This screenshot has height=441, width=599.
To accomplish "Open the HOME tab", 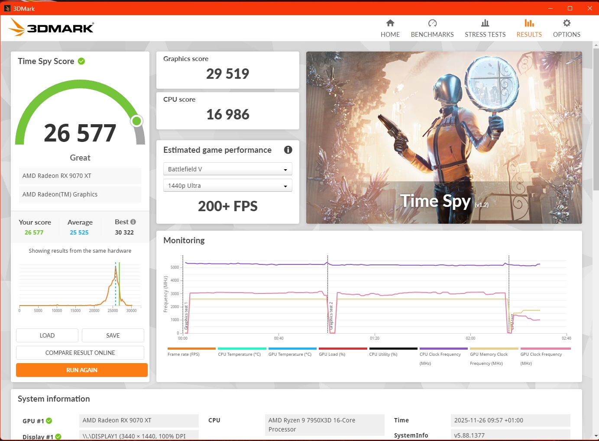I will pos(390,29).
